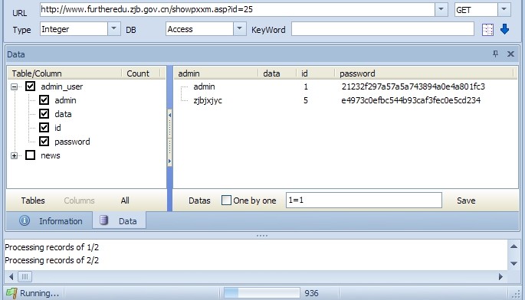Click into the KeyWord input field
The height and width of the screenshot is (300, 525).
pyautogui.click(x=382, y=29)
